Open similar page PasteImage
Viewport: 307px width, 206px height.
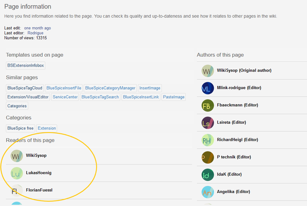coord(174,97)
